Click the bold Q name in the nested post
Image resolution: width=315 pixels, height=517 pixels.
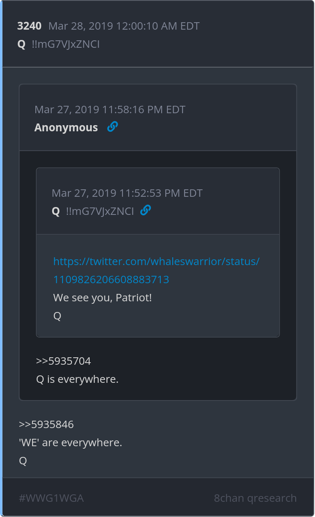(56, 211)
